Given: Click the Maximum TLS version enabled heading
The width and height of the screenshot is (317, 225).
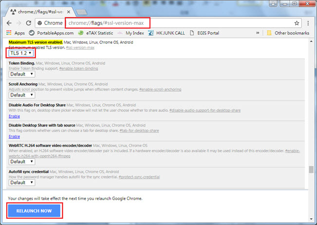Looking at the screenshot, I should 36,42.
